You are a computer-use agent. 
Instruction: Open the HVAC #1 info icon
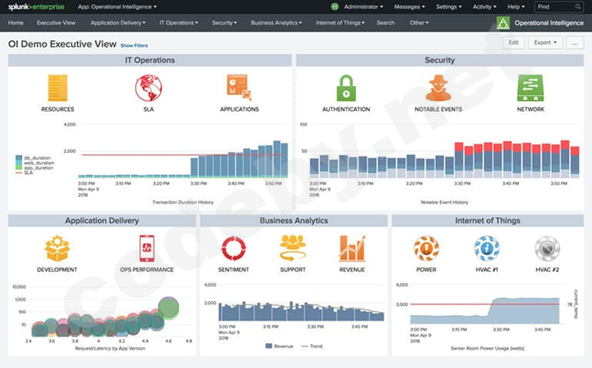point(487,248)
